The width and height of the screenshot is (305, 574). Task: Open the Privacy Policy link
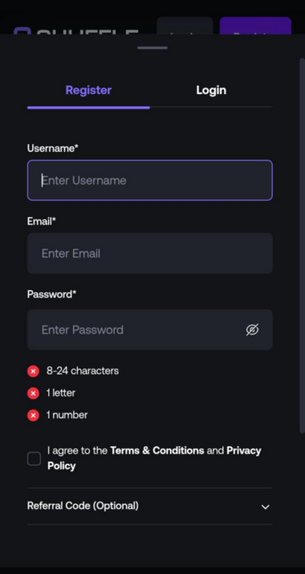tap(154, 458)
